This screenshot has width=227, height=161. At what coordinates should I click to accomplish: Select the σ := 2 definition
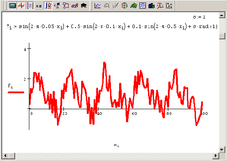(x=199, y=17)
